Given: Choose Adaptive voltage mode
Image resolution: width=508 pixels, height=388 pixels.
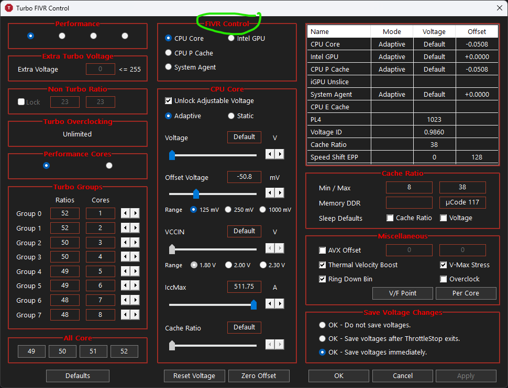Looking at the screenshot, I should coord(168,116).
